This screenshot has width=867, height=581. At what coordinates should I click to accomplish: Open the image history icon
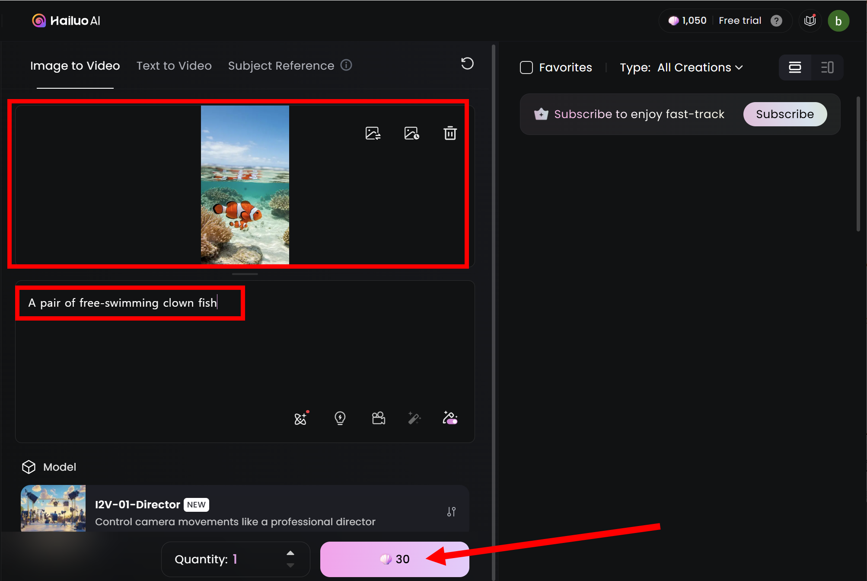click(x=411, y=133)
